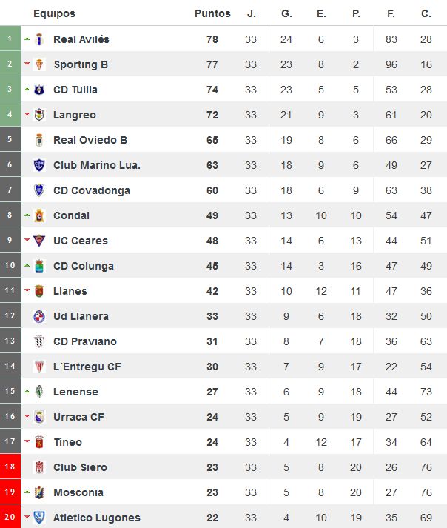The width and height of the screenshot is (447, 528).
Task: Open the Lenense team name link
Action: pyautogui.click(x=75, y=392)
